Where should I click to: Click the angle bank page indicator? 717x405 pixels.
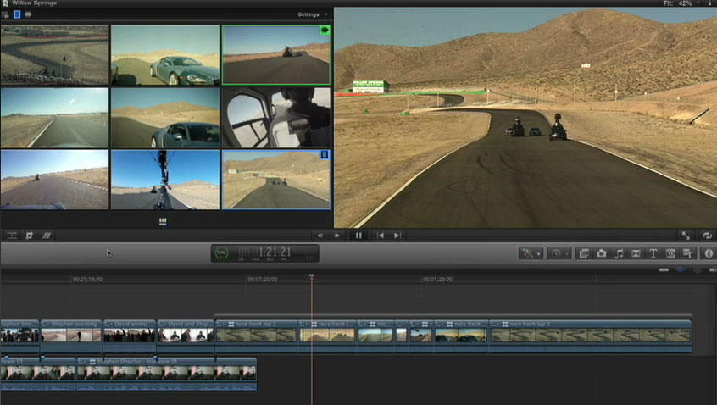coord(163,221)
